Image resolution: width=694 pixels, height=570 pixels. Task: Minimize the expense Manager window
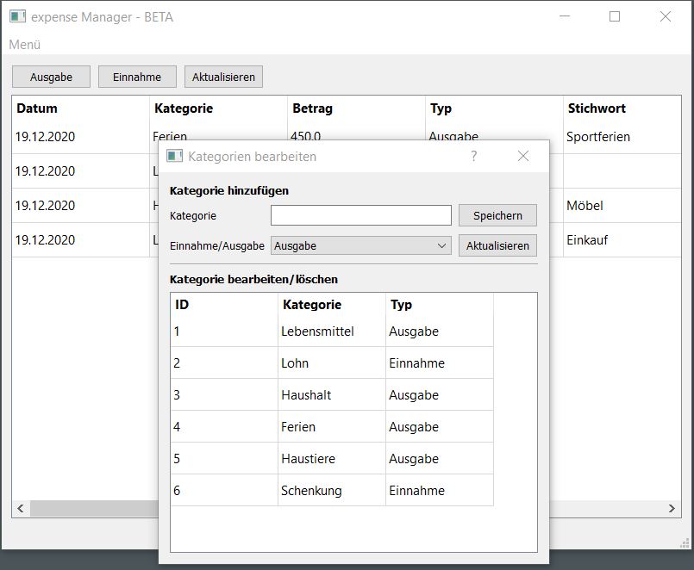coord(565,16)
